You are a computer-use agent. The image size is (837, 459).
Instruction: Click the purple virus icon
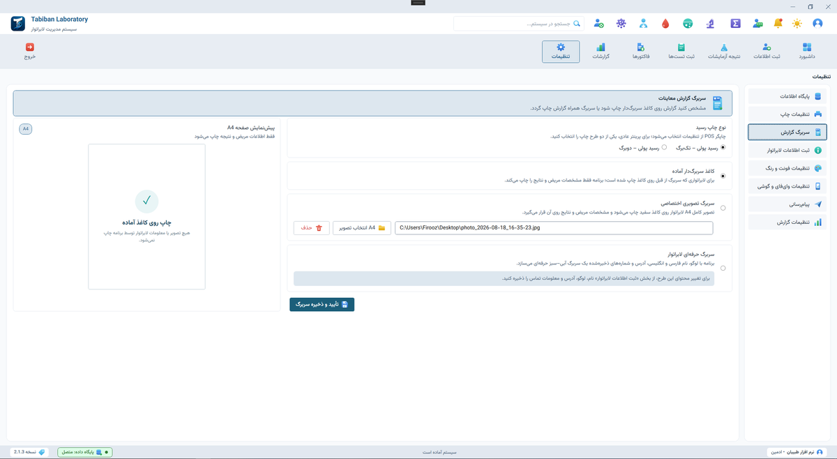pyautogui.click(x=621, y=23)
